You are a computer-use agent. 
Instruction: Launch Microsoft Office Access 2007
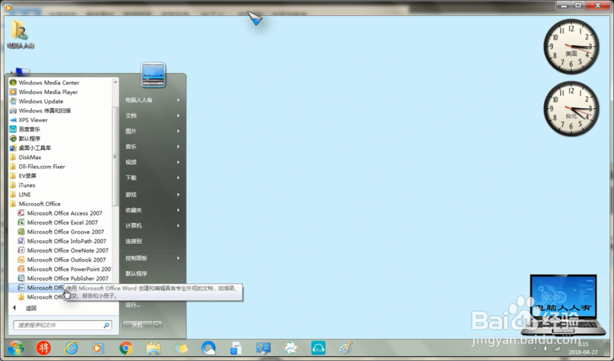pyautogui.click(x=64, y=213)
